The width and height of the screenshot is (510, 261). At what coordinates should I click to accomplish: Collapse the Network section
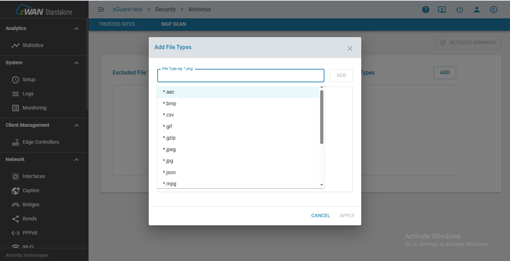pos(76,159)
